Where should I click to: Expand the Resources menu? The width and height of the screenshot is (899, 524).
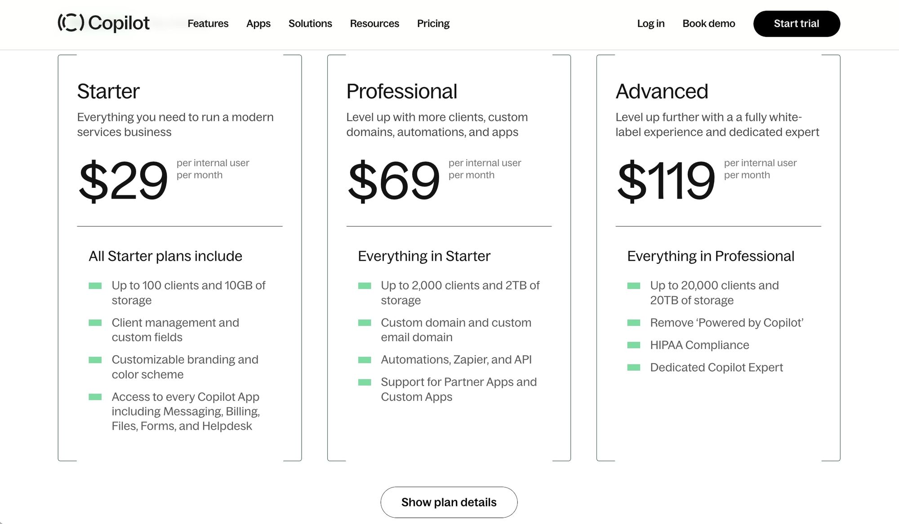[x=374, y=23]
